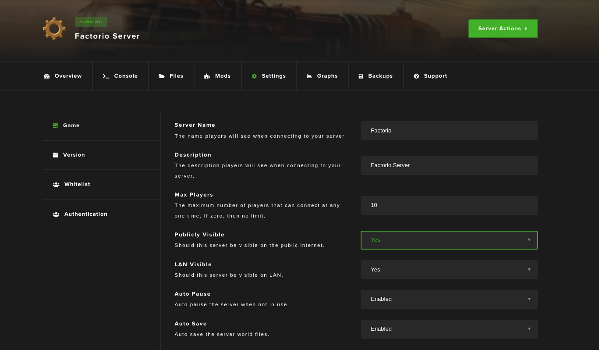The height and width of the screenshot is (350, 599).
Task: View the Graphs tab
Action: click(x=323, y=76)
